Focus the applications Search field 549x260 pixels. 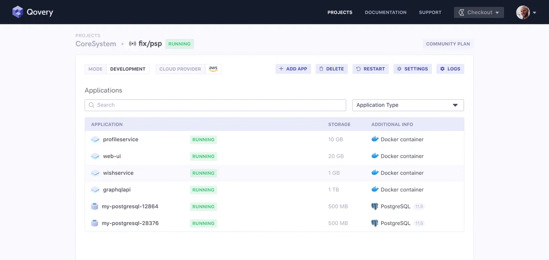click(x=215, y=105)
